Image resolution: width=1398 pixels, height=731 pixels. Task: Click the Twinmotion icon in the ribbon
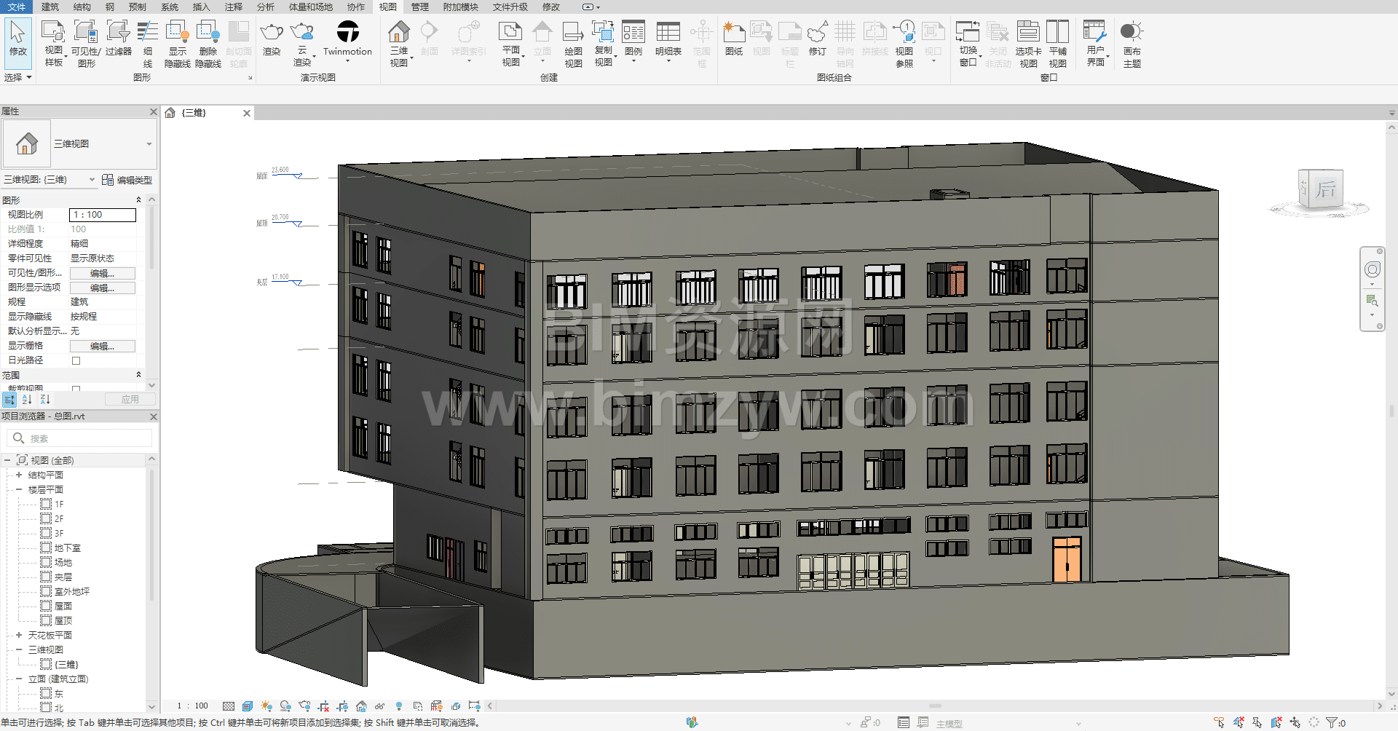click(347, 32)
